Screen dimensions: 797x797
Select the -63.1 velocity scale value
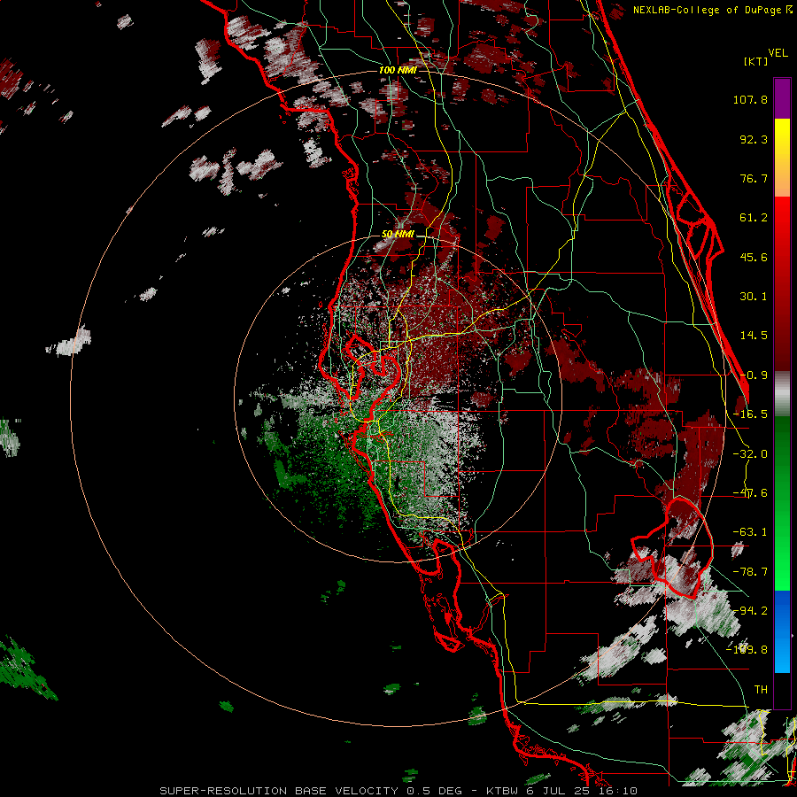tap(750, 532)
